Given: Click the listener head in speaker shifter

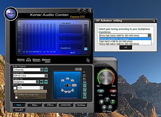Looking at the screenshot, I should coord(68,85).
